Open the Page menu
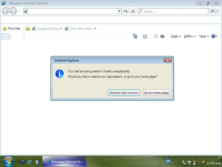222x167 pixels. 176,36
